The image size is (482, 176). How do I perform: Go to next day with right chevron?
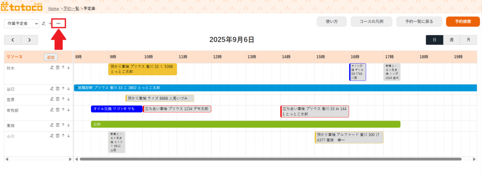coord(29,40)
